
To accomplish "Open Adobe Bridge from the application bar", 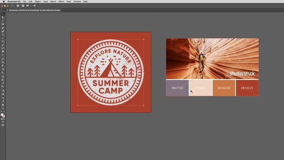I will pyautogui.click(x=18, y=6).
